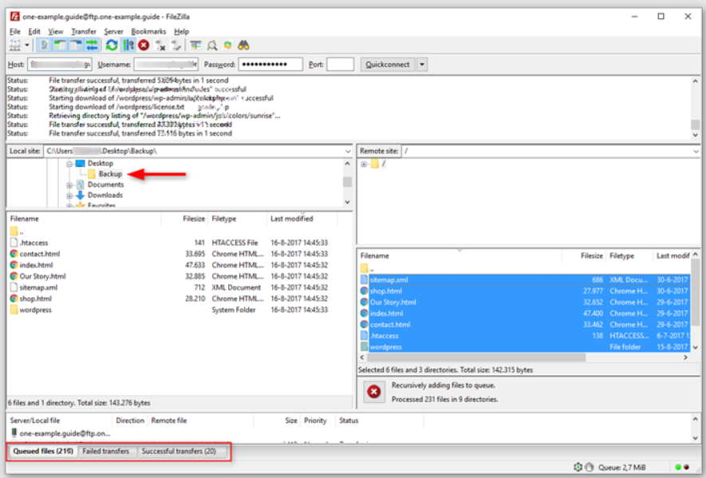Open the Quickconnect history dropdown arrow

422,65
